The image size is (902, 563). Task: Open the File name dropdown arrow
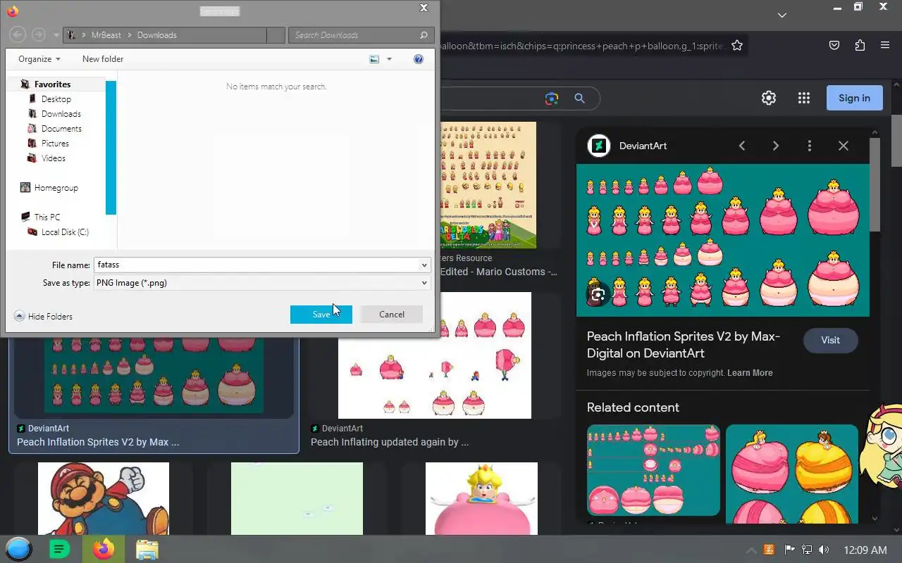point(424,265)
